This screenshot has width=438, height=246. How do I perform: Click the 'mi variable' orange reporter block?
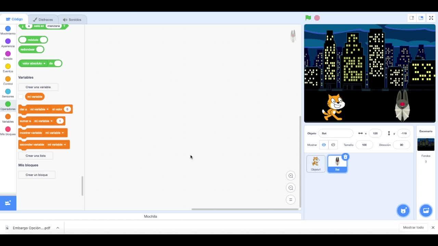[x=35, y=97]
